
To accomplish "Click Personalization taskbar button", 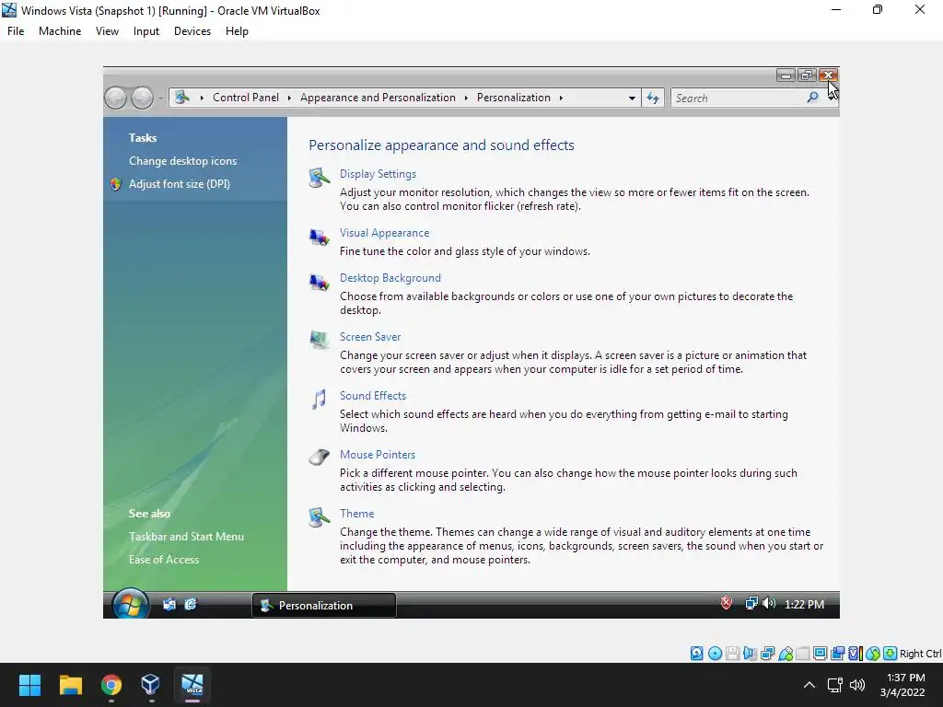I will click(324, 605).
